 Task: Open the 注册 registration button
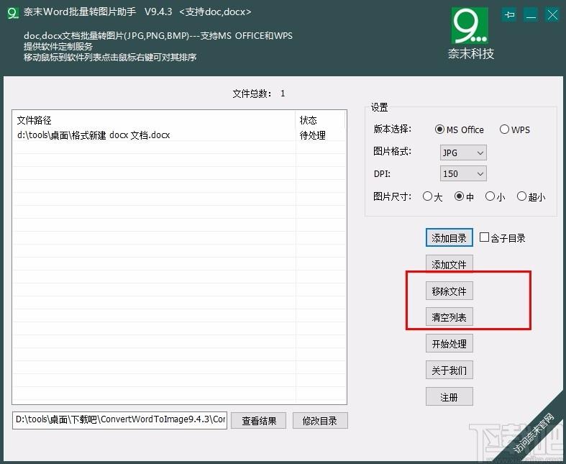(449, 396)
